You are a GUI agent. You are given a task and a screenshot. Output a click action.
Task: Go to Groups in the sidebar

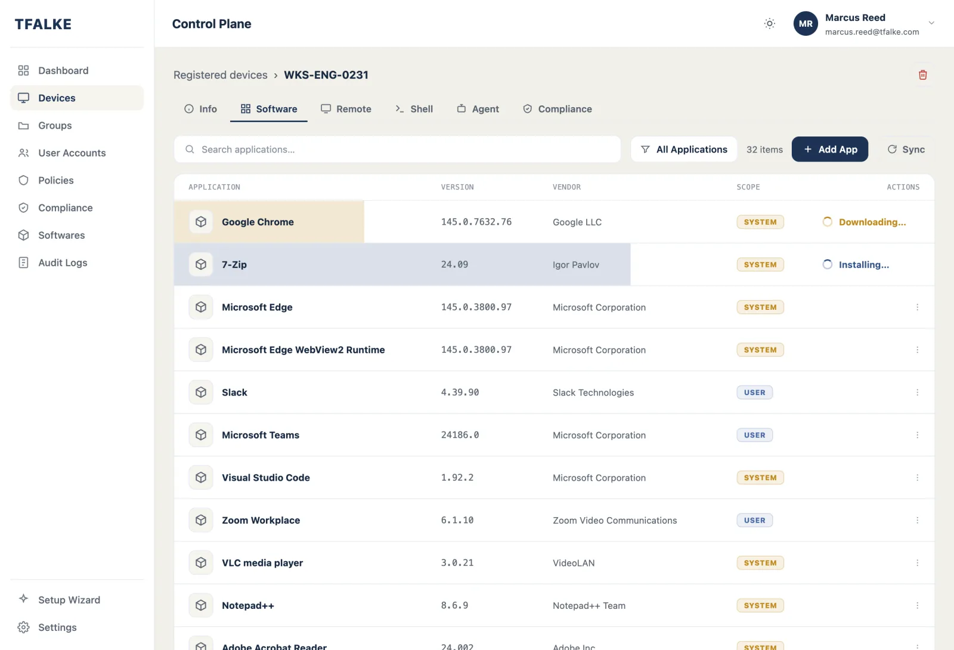(x=77, y=125)
